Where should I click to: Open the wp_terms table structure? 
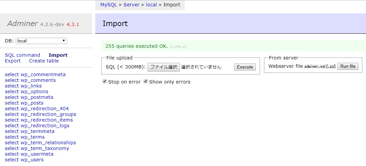point(33,137)
